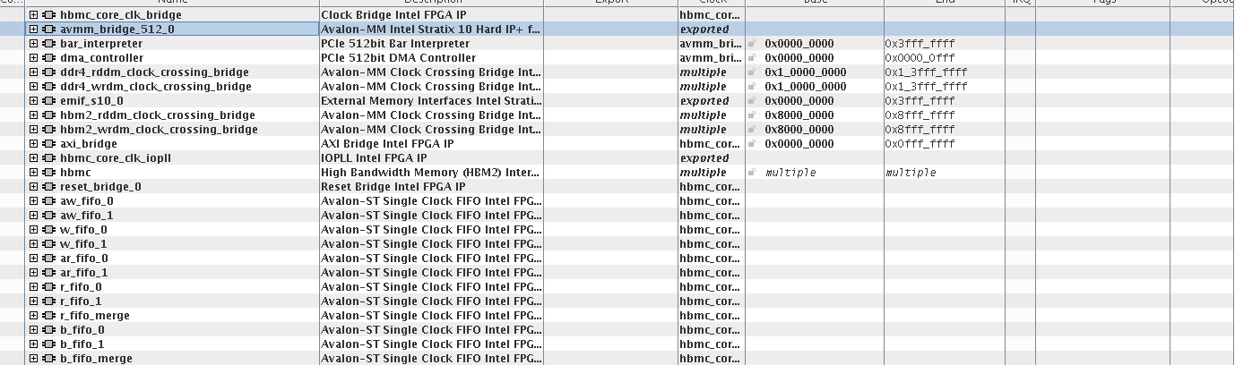
Task: Click end address 0x0000_0fff of dma_controller
Action: (920, 58)
